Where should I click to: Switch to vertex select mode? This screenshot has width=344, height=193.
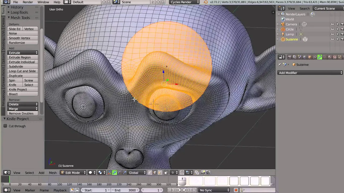pos(150,173)
